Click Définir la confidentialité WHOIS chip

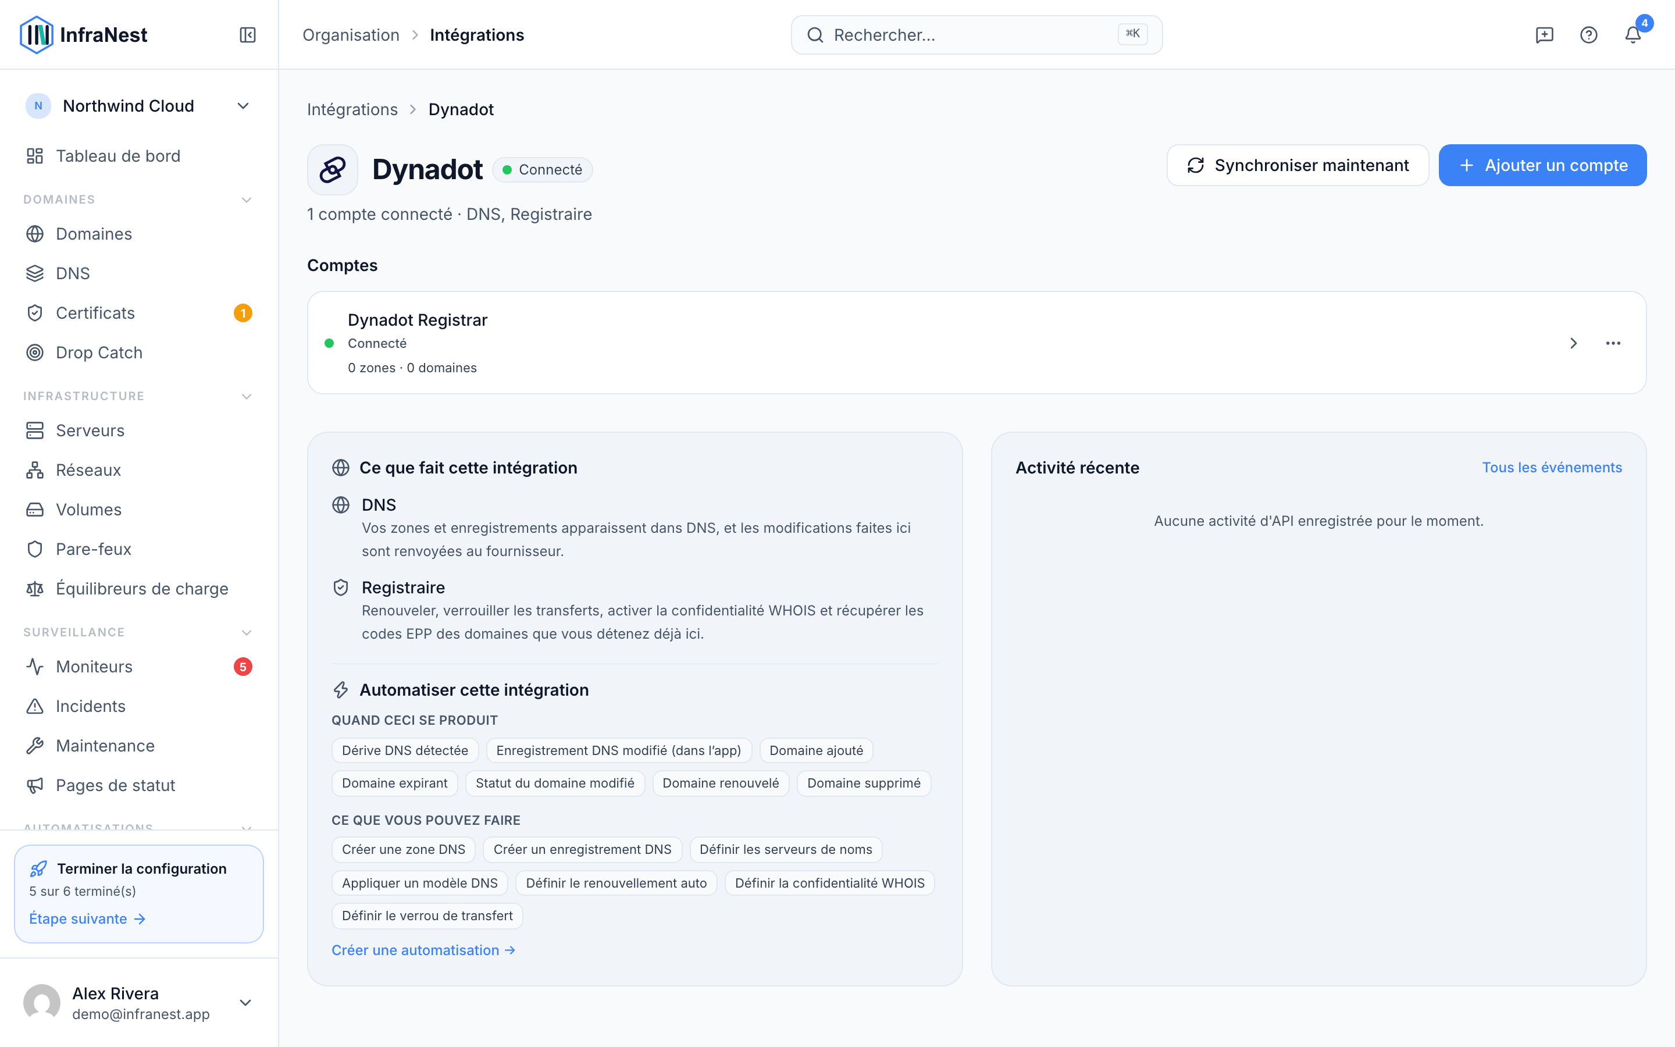click(830, 883)
